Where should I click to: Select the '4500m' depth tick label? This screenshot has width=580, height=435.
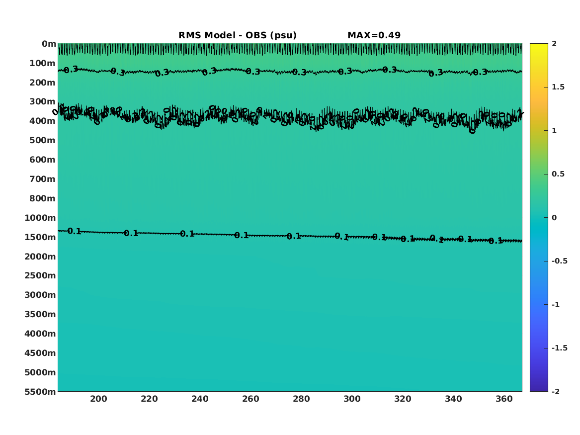[40, 353]
